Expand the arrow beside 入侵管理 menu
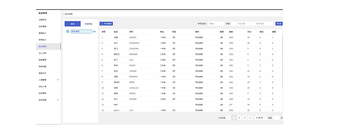Viewport: 345px width, 137px height. (x=58, y=80)
